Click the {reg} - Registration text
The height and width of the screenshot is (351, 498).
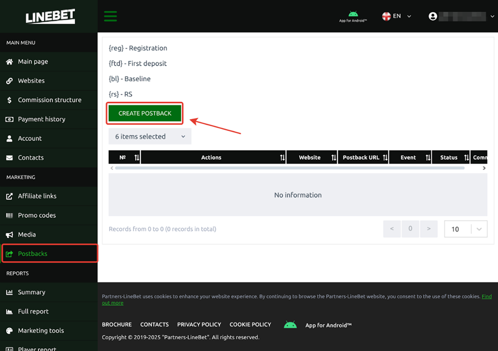point(138,48)
